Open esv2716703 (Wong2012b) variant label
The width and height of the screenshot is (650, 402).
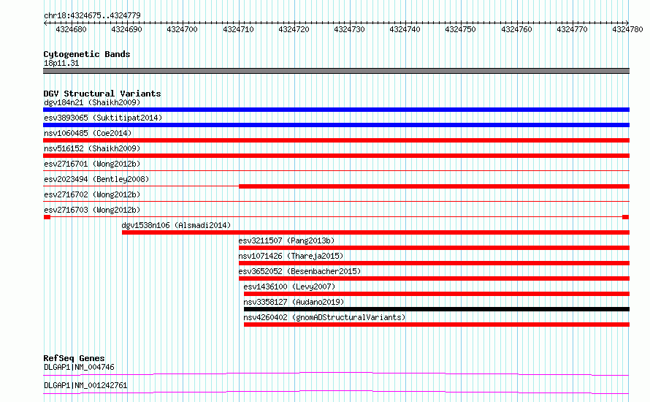[92, 210]
